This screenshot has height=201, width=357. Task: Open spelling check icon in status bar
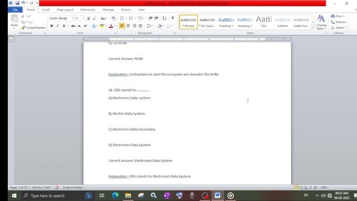56,188
